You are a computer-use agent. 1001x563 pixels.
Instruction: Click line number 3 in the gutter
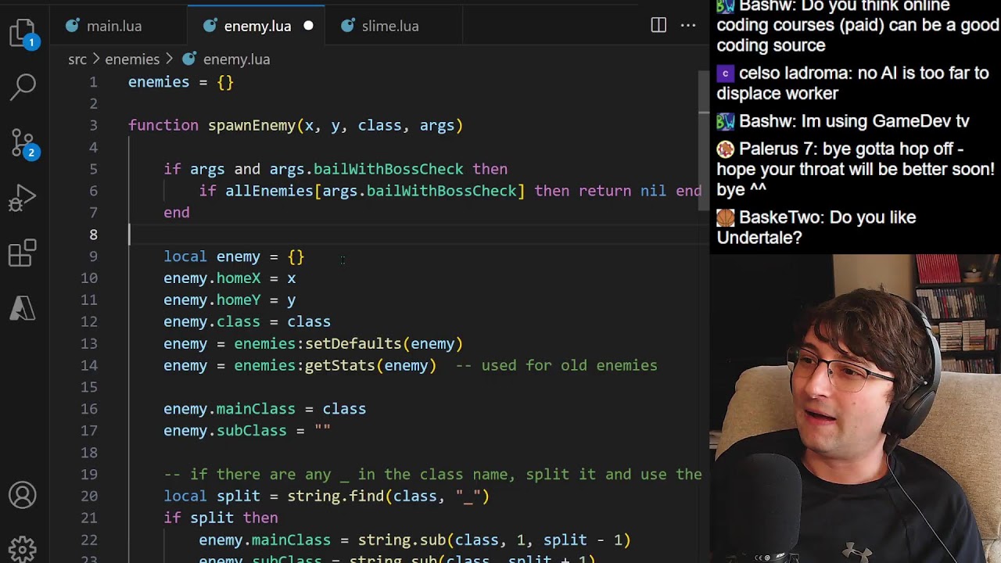pyautogui.click(x=93, y=125)
